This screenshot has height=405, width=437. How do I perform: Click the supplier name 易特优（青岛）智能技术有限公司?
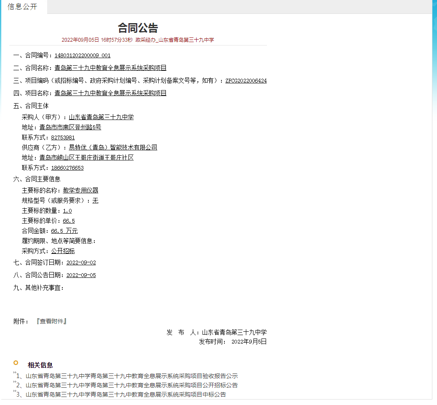(x=113, y=147)
